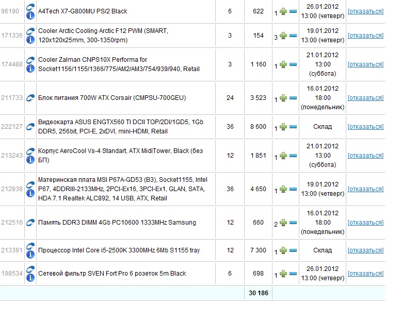The height and width of the screenshot is (323, 417).
Task: Click name Блок питания 700W ATX Corsair
Action: coord(112,98)
